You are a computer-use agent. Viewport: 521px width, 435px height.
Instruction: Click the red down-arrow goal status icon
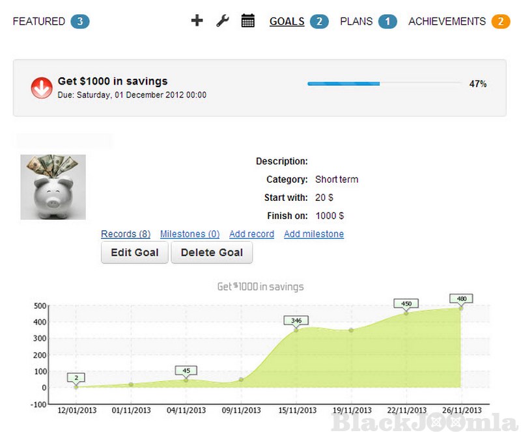[x=42, y=88]
